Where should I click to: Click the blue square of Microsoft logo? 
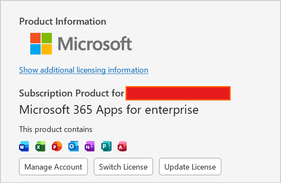pos(35,49)
